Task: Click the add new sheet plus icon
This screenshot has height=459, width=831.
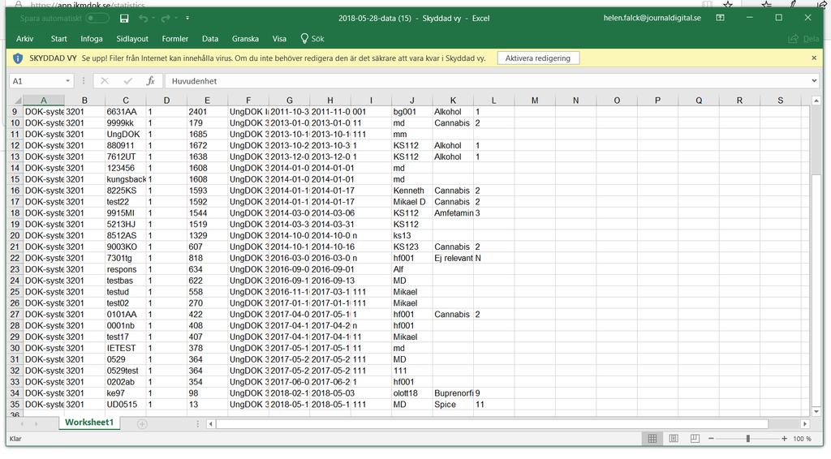Action: 142,423
